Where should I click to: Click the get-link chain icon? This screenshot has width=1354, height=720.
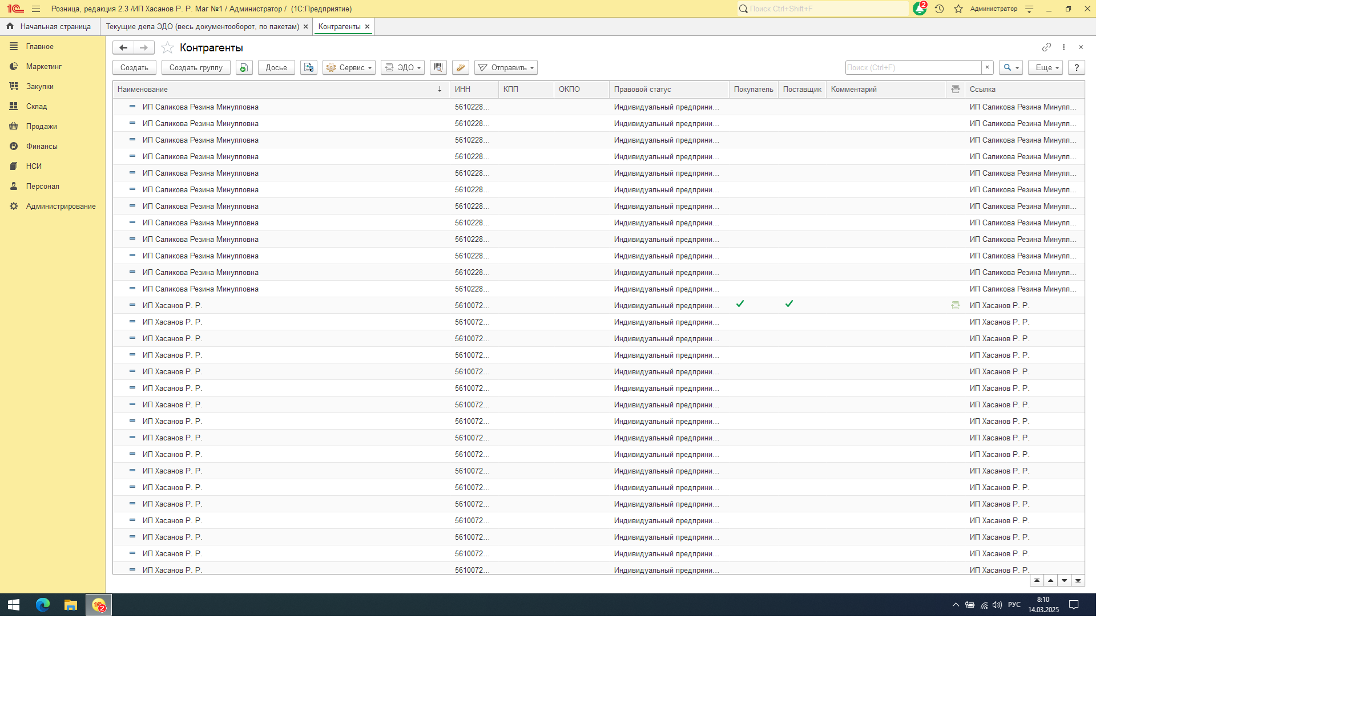[x=1046, y=47]
